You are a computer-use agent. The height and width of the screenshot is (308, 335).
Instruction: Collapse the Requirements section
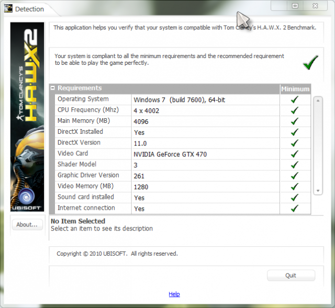[x=52, y=88]
